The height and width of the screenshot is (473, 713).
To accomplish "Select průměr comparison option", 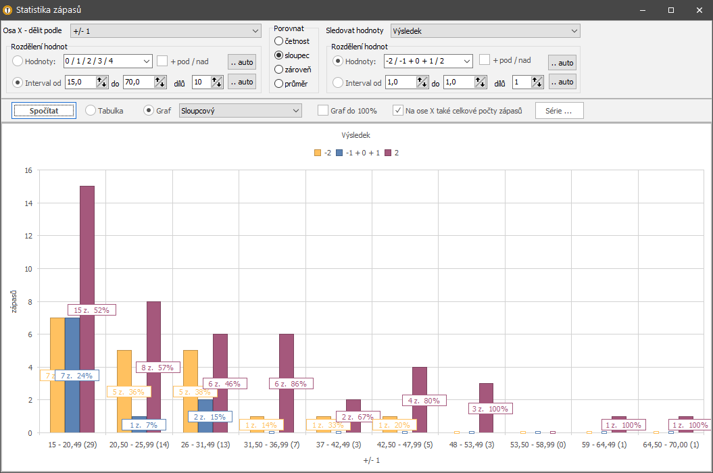I will 279,84.
